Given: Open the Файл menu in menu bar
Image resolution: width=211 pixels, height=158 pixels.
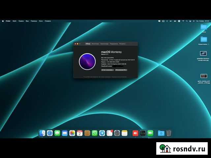Looking at the screenshot, I should pos(15,21).
